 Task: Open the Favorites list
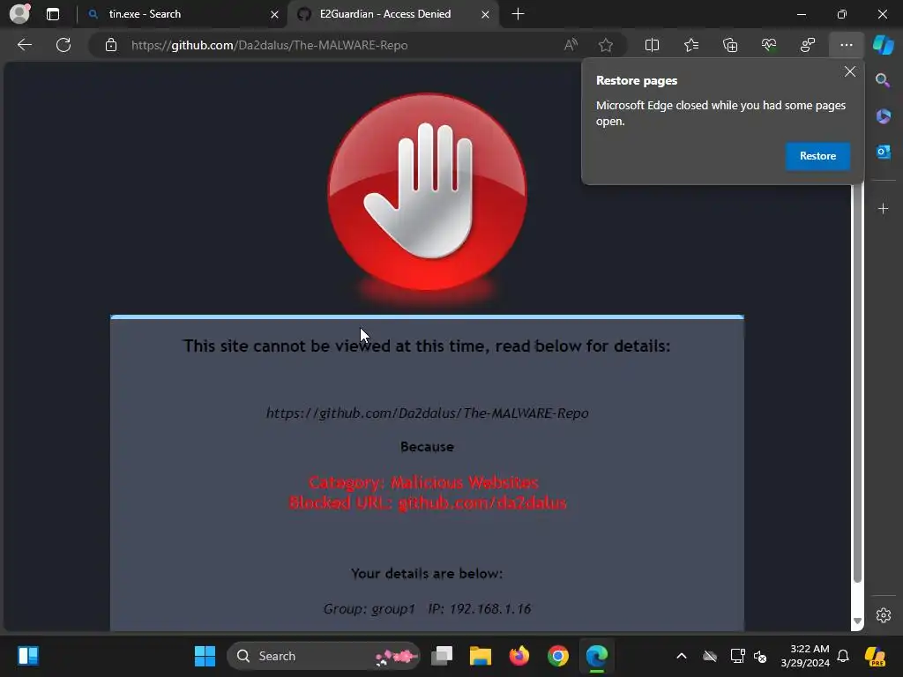point(691,45)
